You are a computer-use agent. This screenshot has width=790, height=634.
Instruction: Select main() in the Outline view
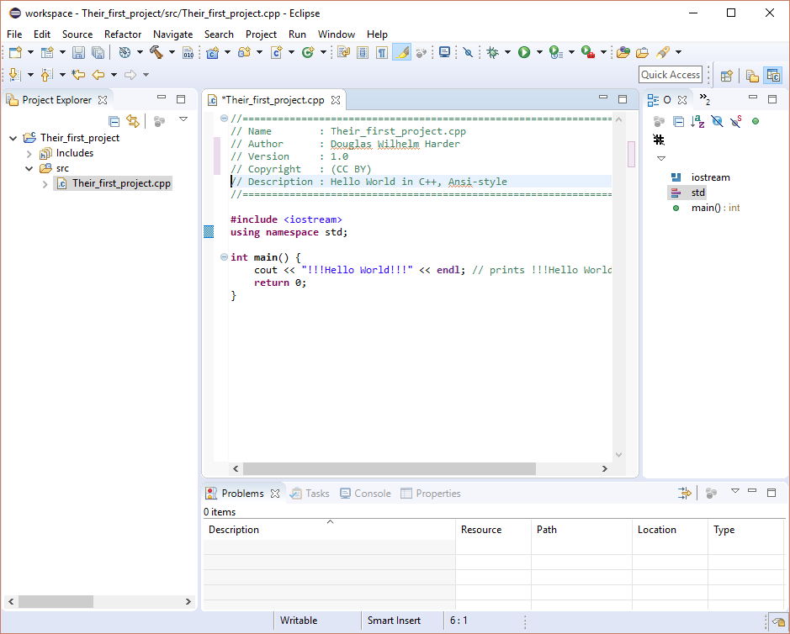705,208
